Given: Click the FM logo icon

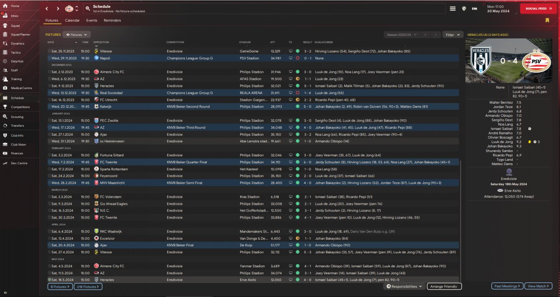Looking at the screenshot, I should coord(474,9).
